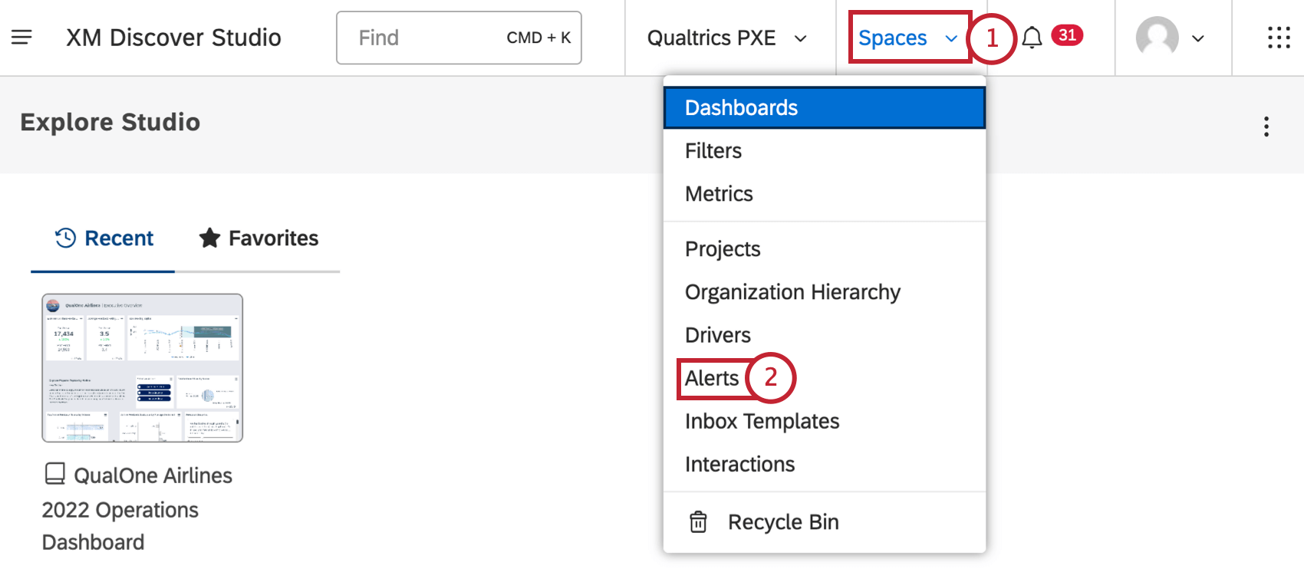
Task: Open Filters from the Spaces menu
Action: 713,151
